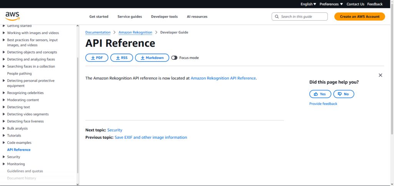The height and width of the screenshot is (186, 394).
Task: Close the feedback panel with X
Action: pos(381,75)
